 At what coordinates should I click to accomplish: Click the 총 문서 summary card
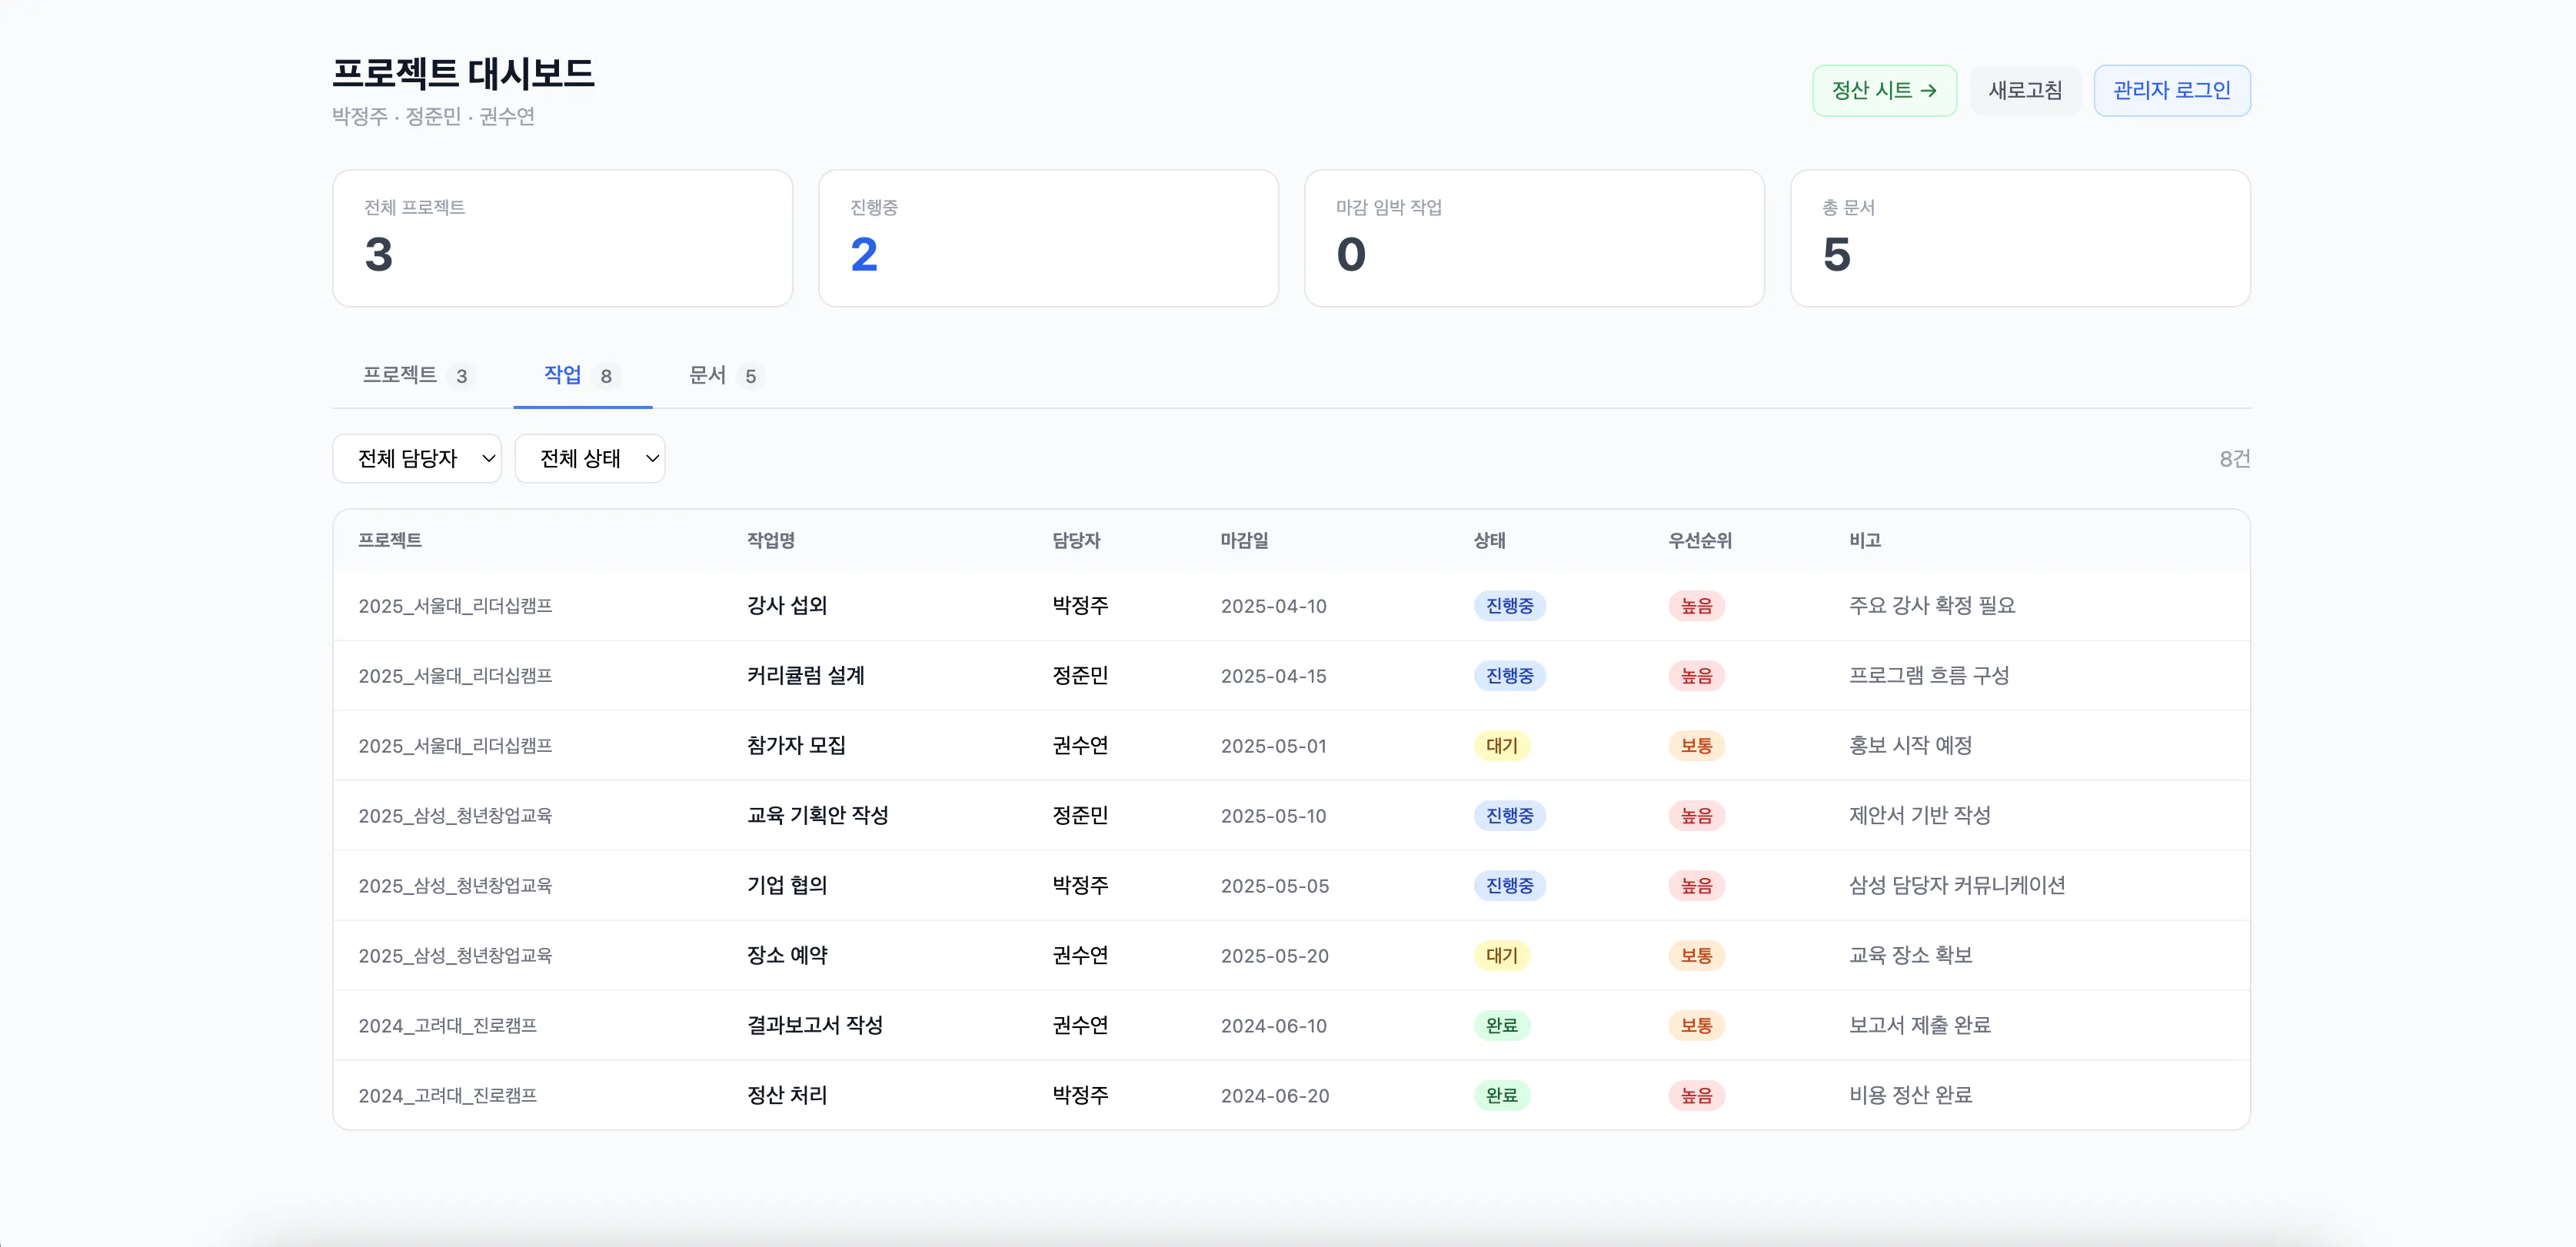[2020, 238]
